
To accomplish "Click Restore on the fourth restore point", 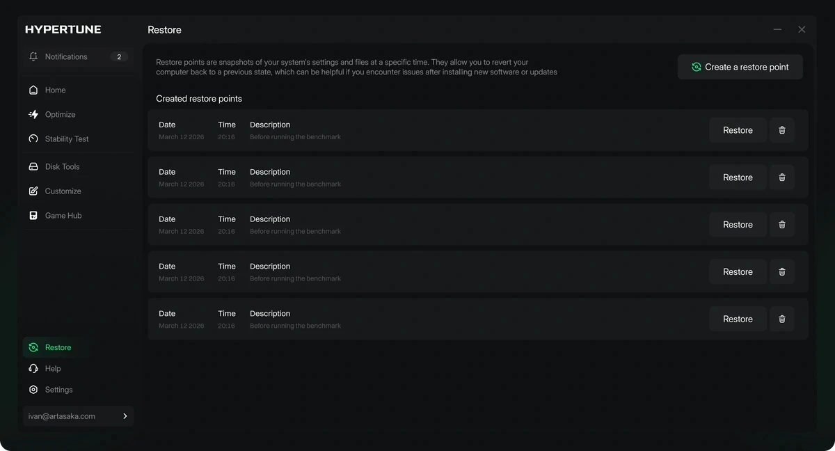I will [738, 271].
